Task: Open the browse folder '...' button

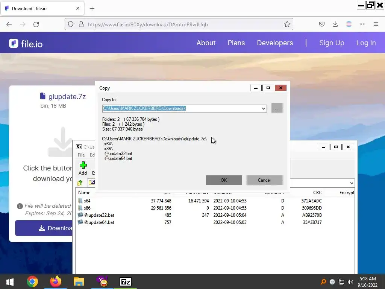Action: [277, 108]
